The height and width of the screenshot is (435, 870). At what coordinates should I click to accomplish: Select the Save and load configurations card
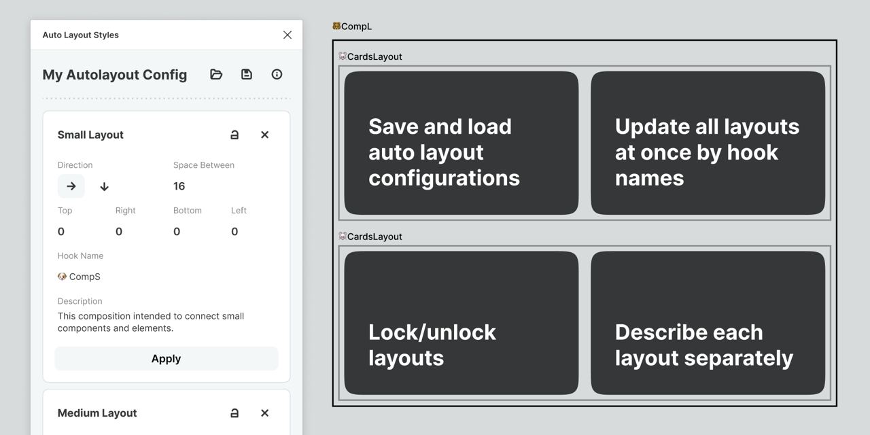click(x=462, y=143)
